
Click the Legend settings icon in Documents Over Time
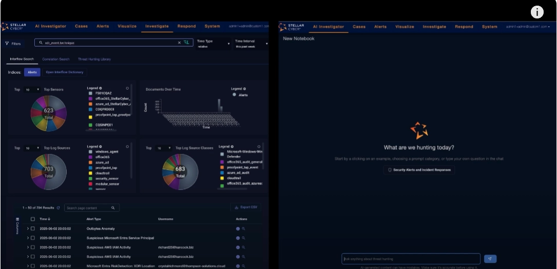tap(244, 89)
